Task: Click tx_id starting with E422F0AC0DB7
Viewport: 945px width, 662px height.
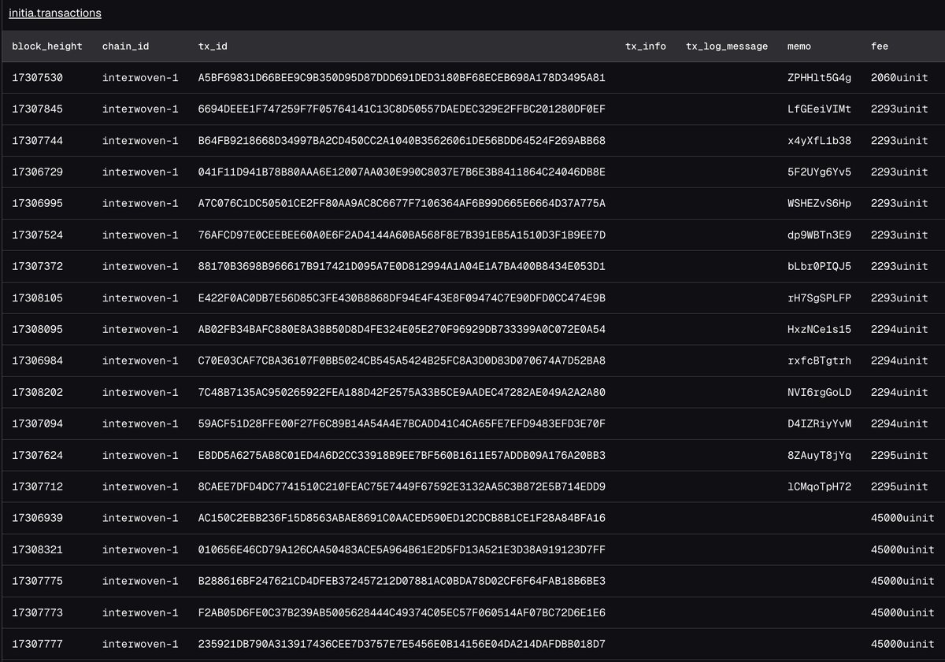Action: click(x=402, y=298)
